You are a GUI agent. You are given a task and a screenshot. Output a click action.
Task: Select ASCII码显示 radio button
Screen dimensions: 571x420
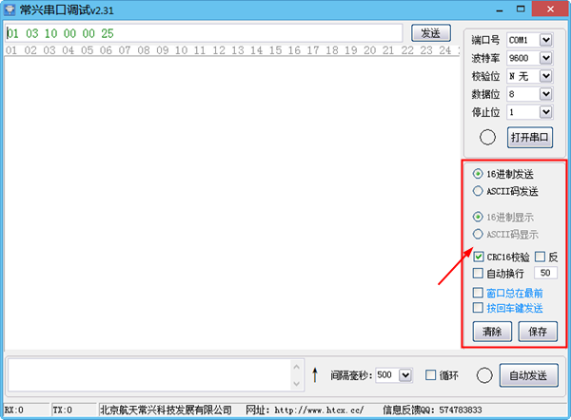tap(478, 234)
